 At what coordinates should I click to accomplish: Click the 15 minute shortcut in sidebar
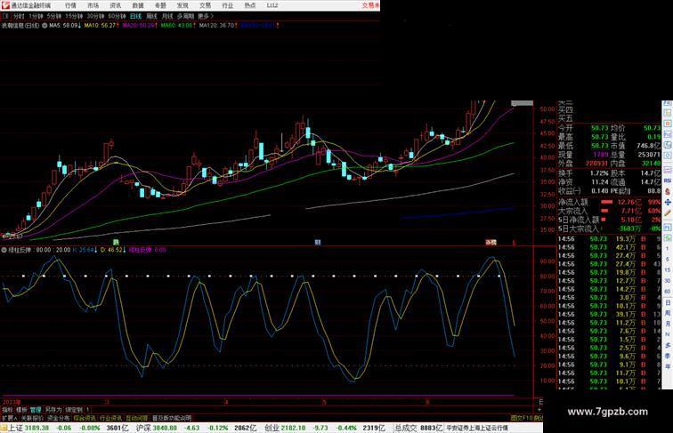pos(668,270)
